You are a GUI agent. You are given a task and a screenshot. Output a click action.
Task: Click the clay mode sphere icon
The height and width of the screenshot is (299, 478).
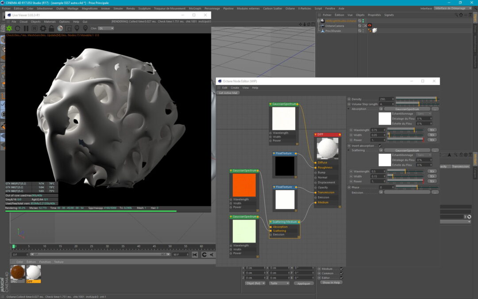(x=60, y=28)
